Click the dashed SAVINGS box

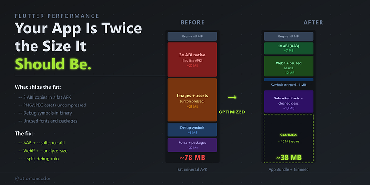coord(289,138)
